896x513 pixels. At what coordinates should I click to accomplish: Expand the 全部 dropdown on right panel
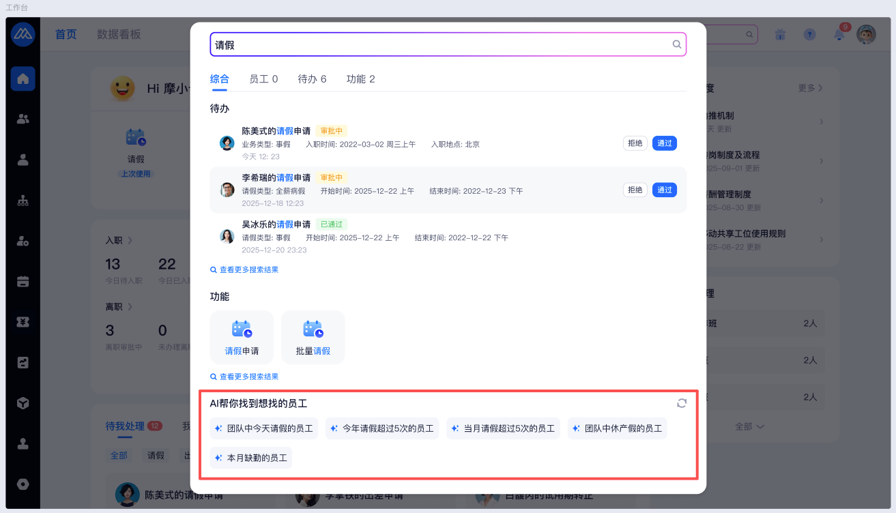pyautogui.click(x=749, y=426)
